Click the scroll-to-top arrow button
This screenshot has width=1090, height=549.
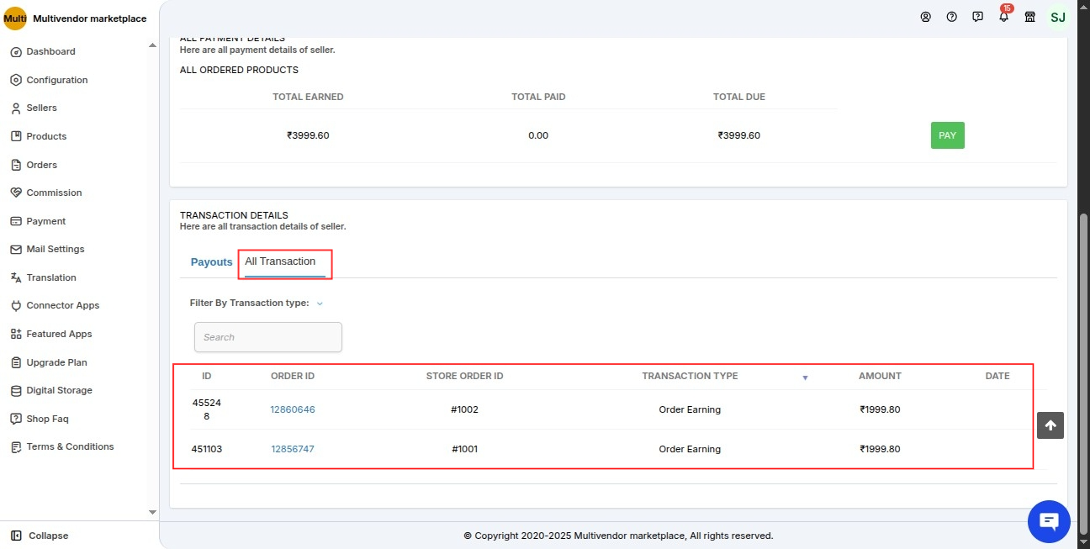[x=1050, y=425]
